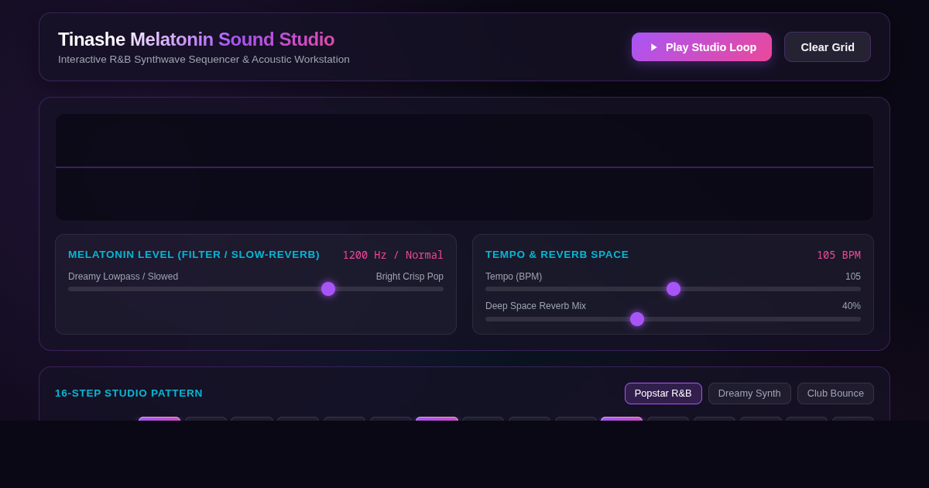This screenshot has height=488, width=929.
Task: Click the 1200 Hz / Normal readout
Action: pos(393,255)
